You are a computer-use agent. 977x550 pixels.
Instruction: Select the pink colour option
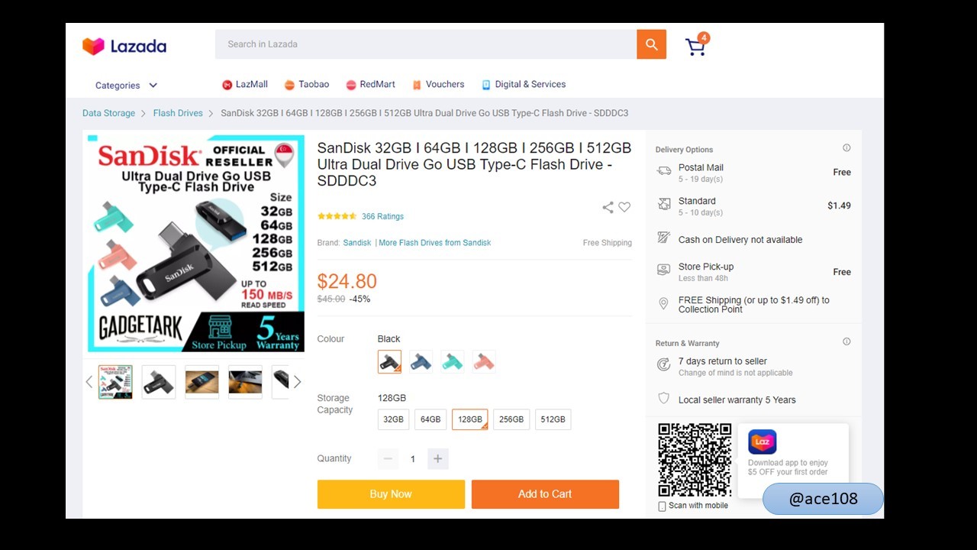[484, 361]
